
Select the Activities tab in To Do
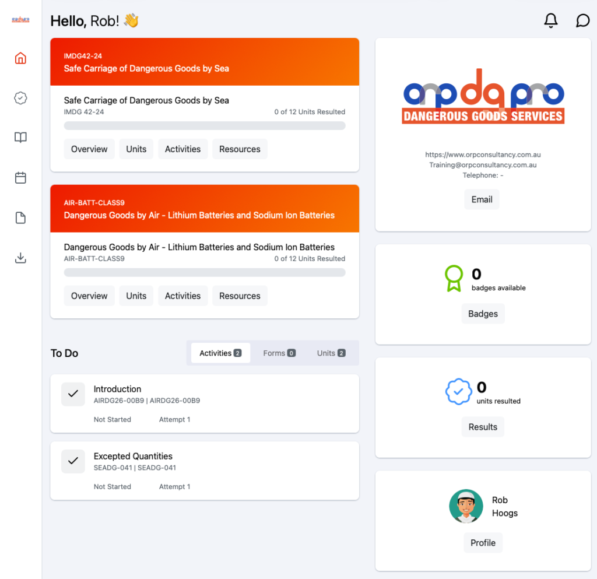220,353
